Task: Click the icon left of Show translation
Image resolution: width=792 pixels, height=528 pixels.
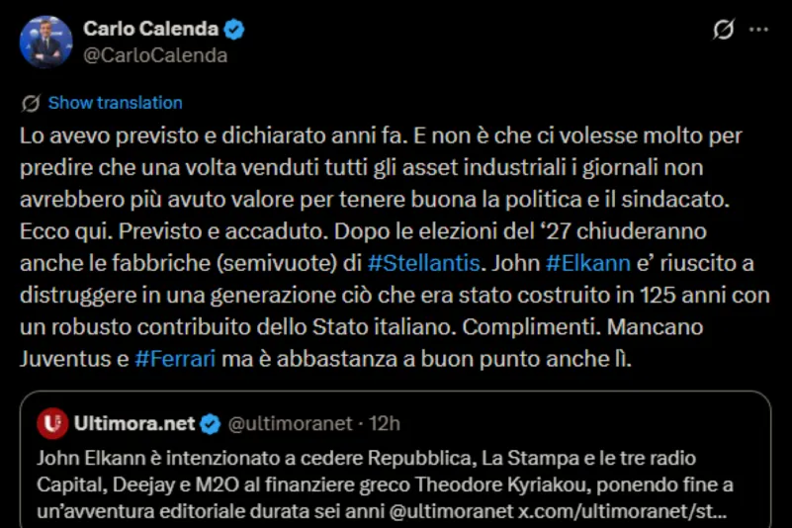Action: click(x=31, y=103)
